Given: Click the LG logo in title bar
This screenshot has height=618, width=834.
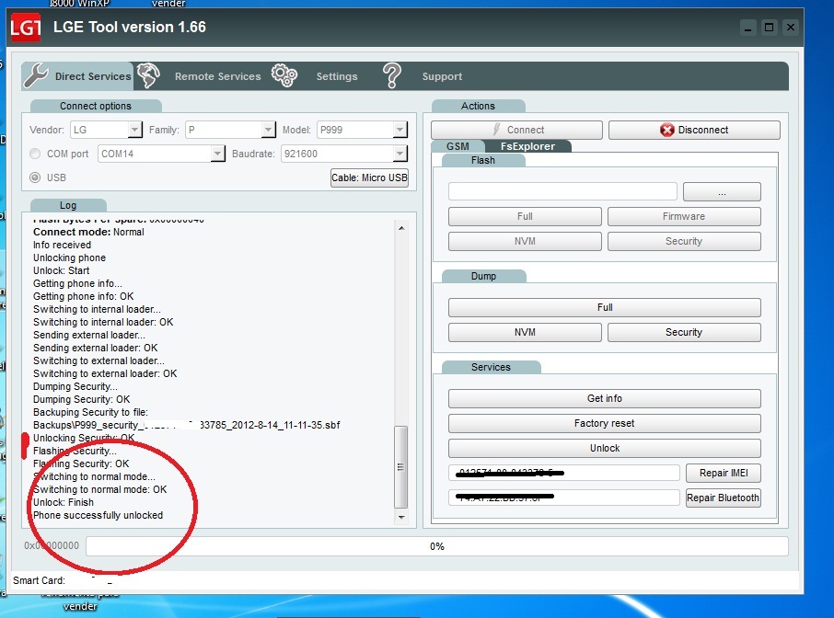Looking at the screenshot, I should point(26,28).
